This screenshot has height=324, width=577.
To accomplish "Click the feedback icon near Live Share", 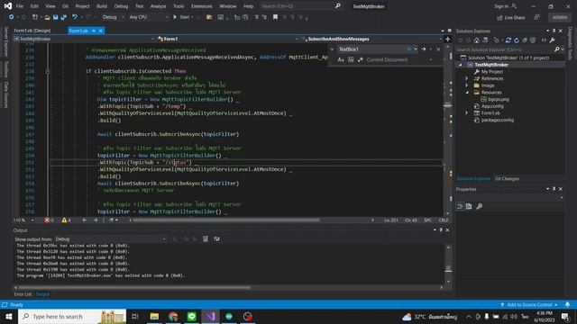I will coord(537,17).
